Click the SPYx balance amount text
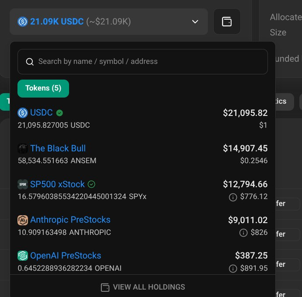Screen dimensions: 302x297 point(82,197)
